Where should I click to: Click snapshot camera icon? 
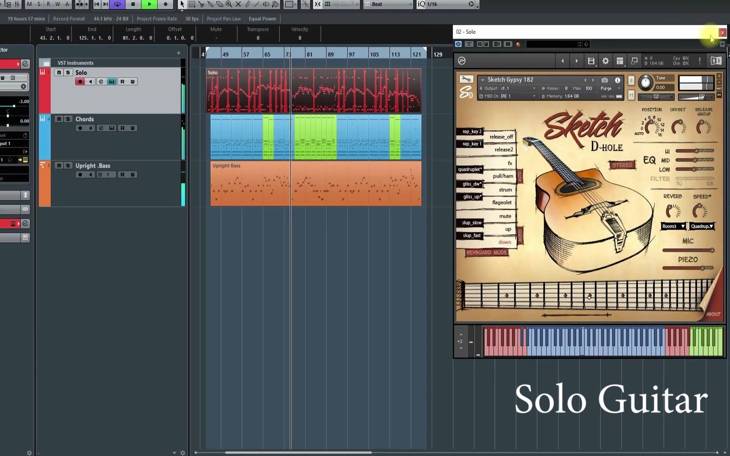pyautogui.click(x=605, y=80)
